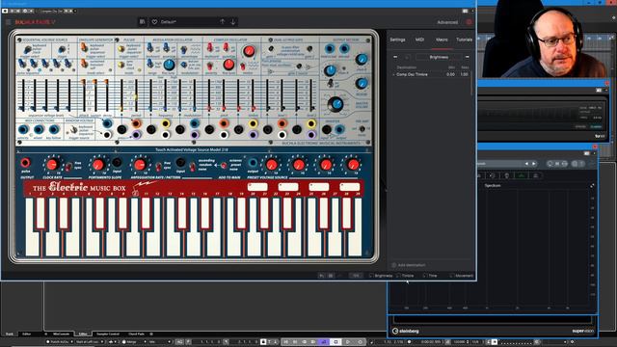617x347 pixels.
Task: Click the Cubase transport stop button
Action: (336, 342)
